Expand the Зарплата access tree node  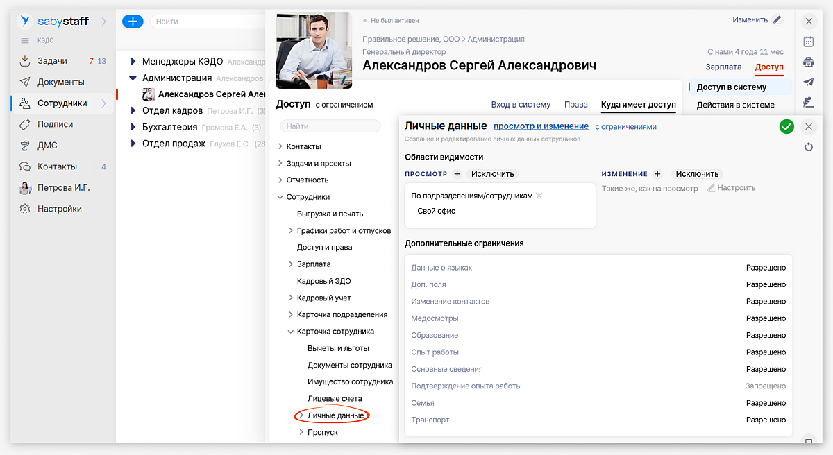point(291,264)
